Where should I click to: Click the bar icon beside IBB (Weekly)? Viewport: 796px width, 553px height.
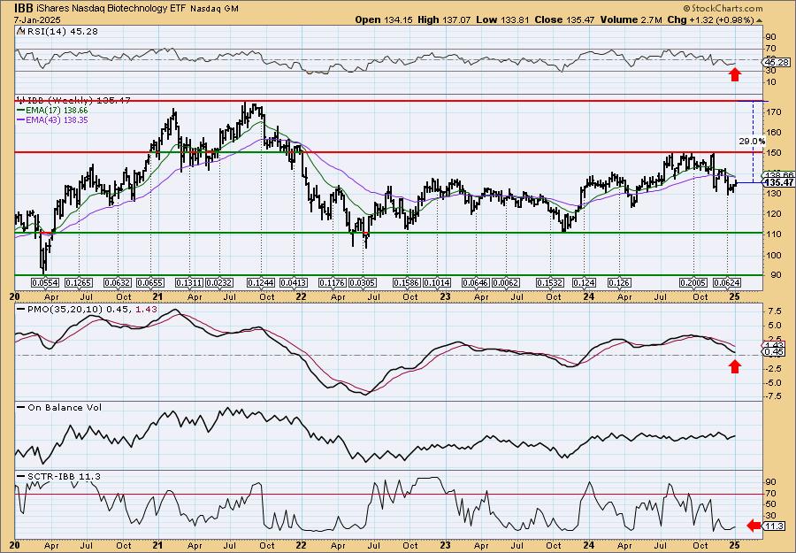[x=21, y=101]
